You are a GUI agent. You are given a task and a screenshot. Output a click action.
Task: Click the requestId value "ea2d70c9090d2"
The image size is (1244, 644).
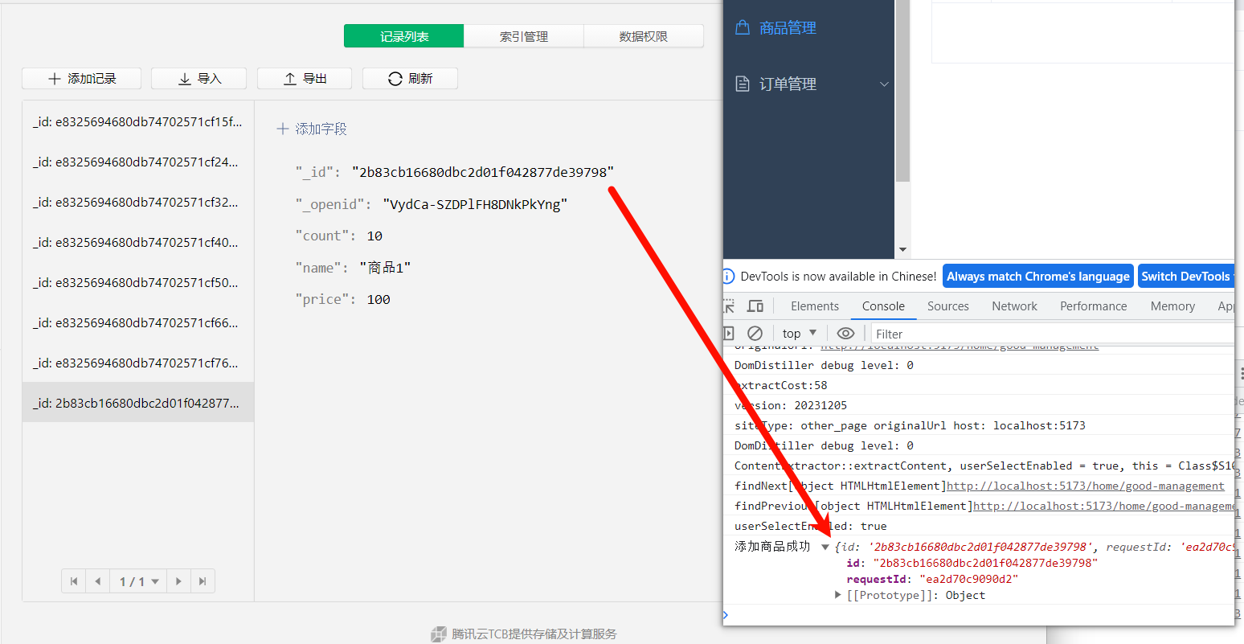968,580
